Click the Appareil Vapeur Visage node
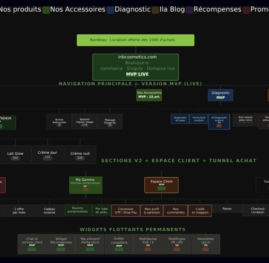 coord(84,121)
